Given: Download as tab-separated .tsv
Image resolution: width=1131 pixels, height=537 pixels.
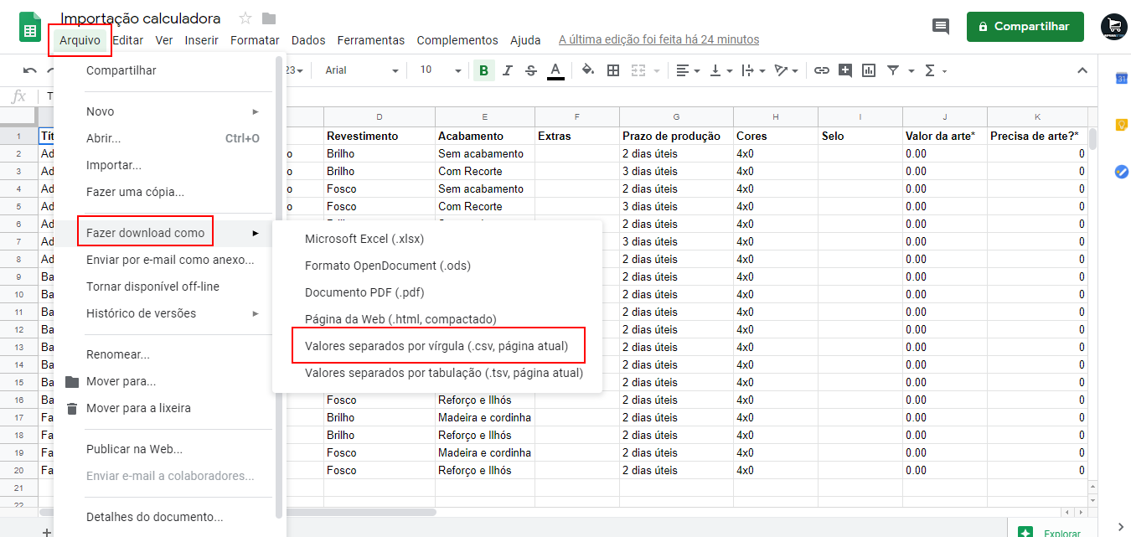Looking at the screenshot, I should [x=437, y=373].
